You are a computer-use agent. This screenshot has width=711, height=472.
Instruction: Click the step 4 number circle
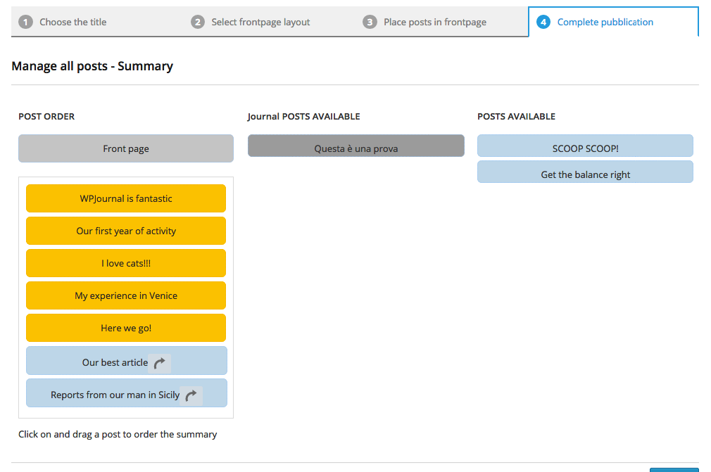pyautogui.click(x=543, y=22)
